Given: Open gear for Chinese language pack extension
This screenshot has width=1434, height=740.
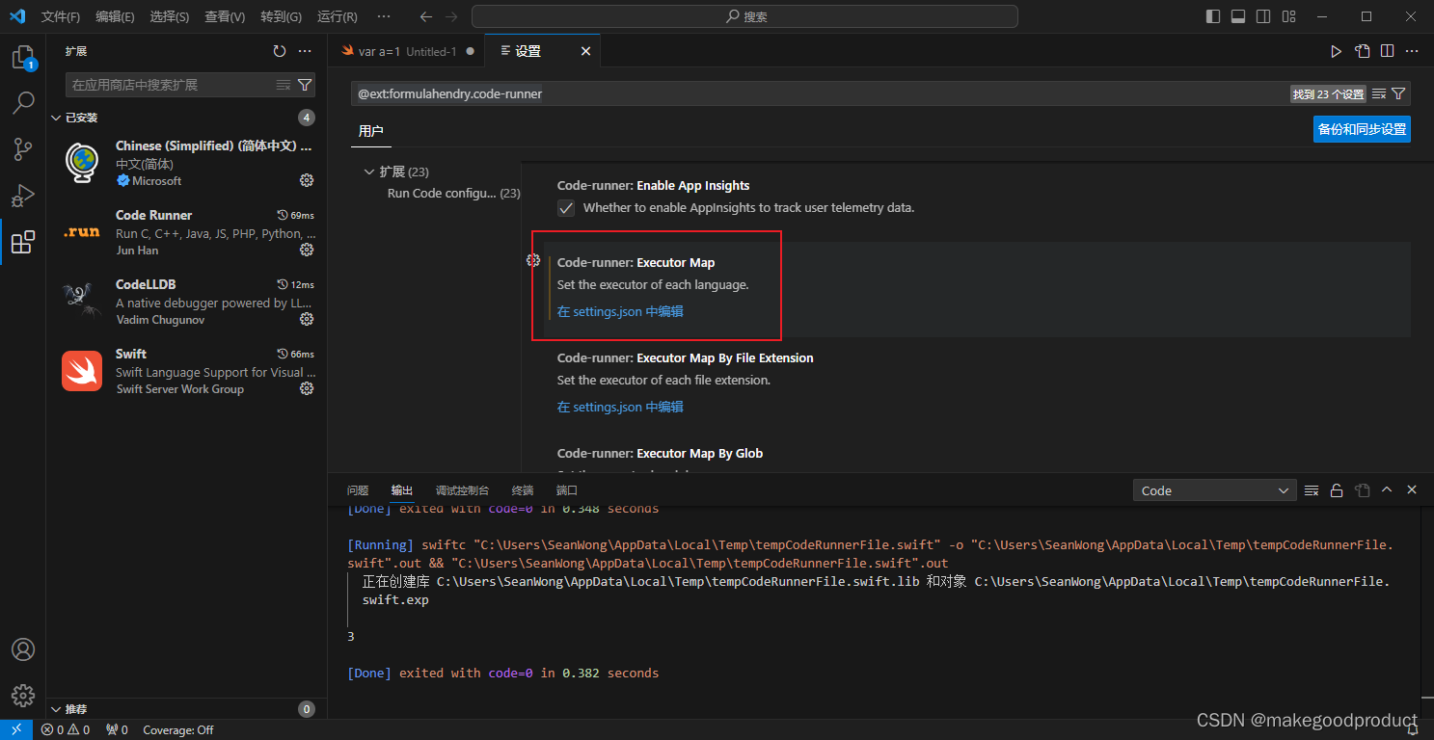Looking at the screenshot, I should 307,180.
